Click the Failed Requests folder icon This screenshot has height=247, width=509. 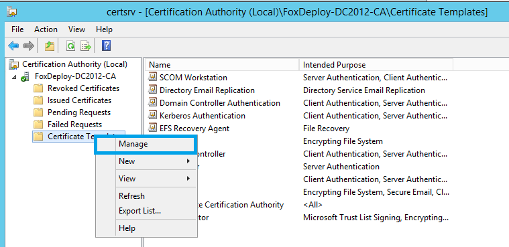[38, 125]
